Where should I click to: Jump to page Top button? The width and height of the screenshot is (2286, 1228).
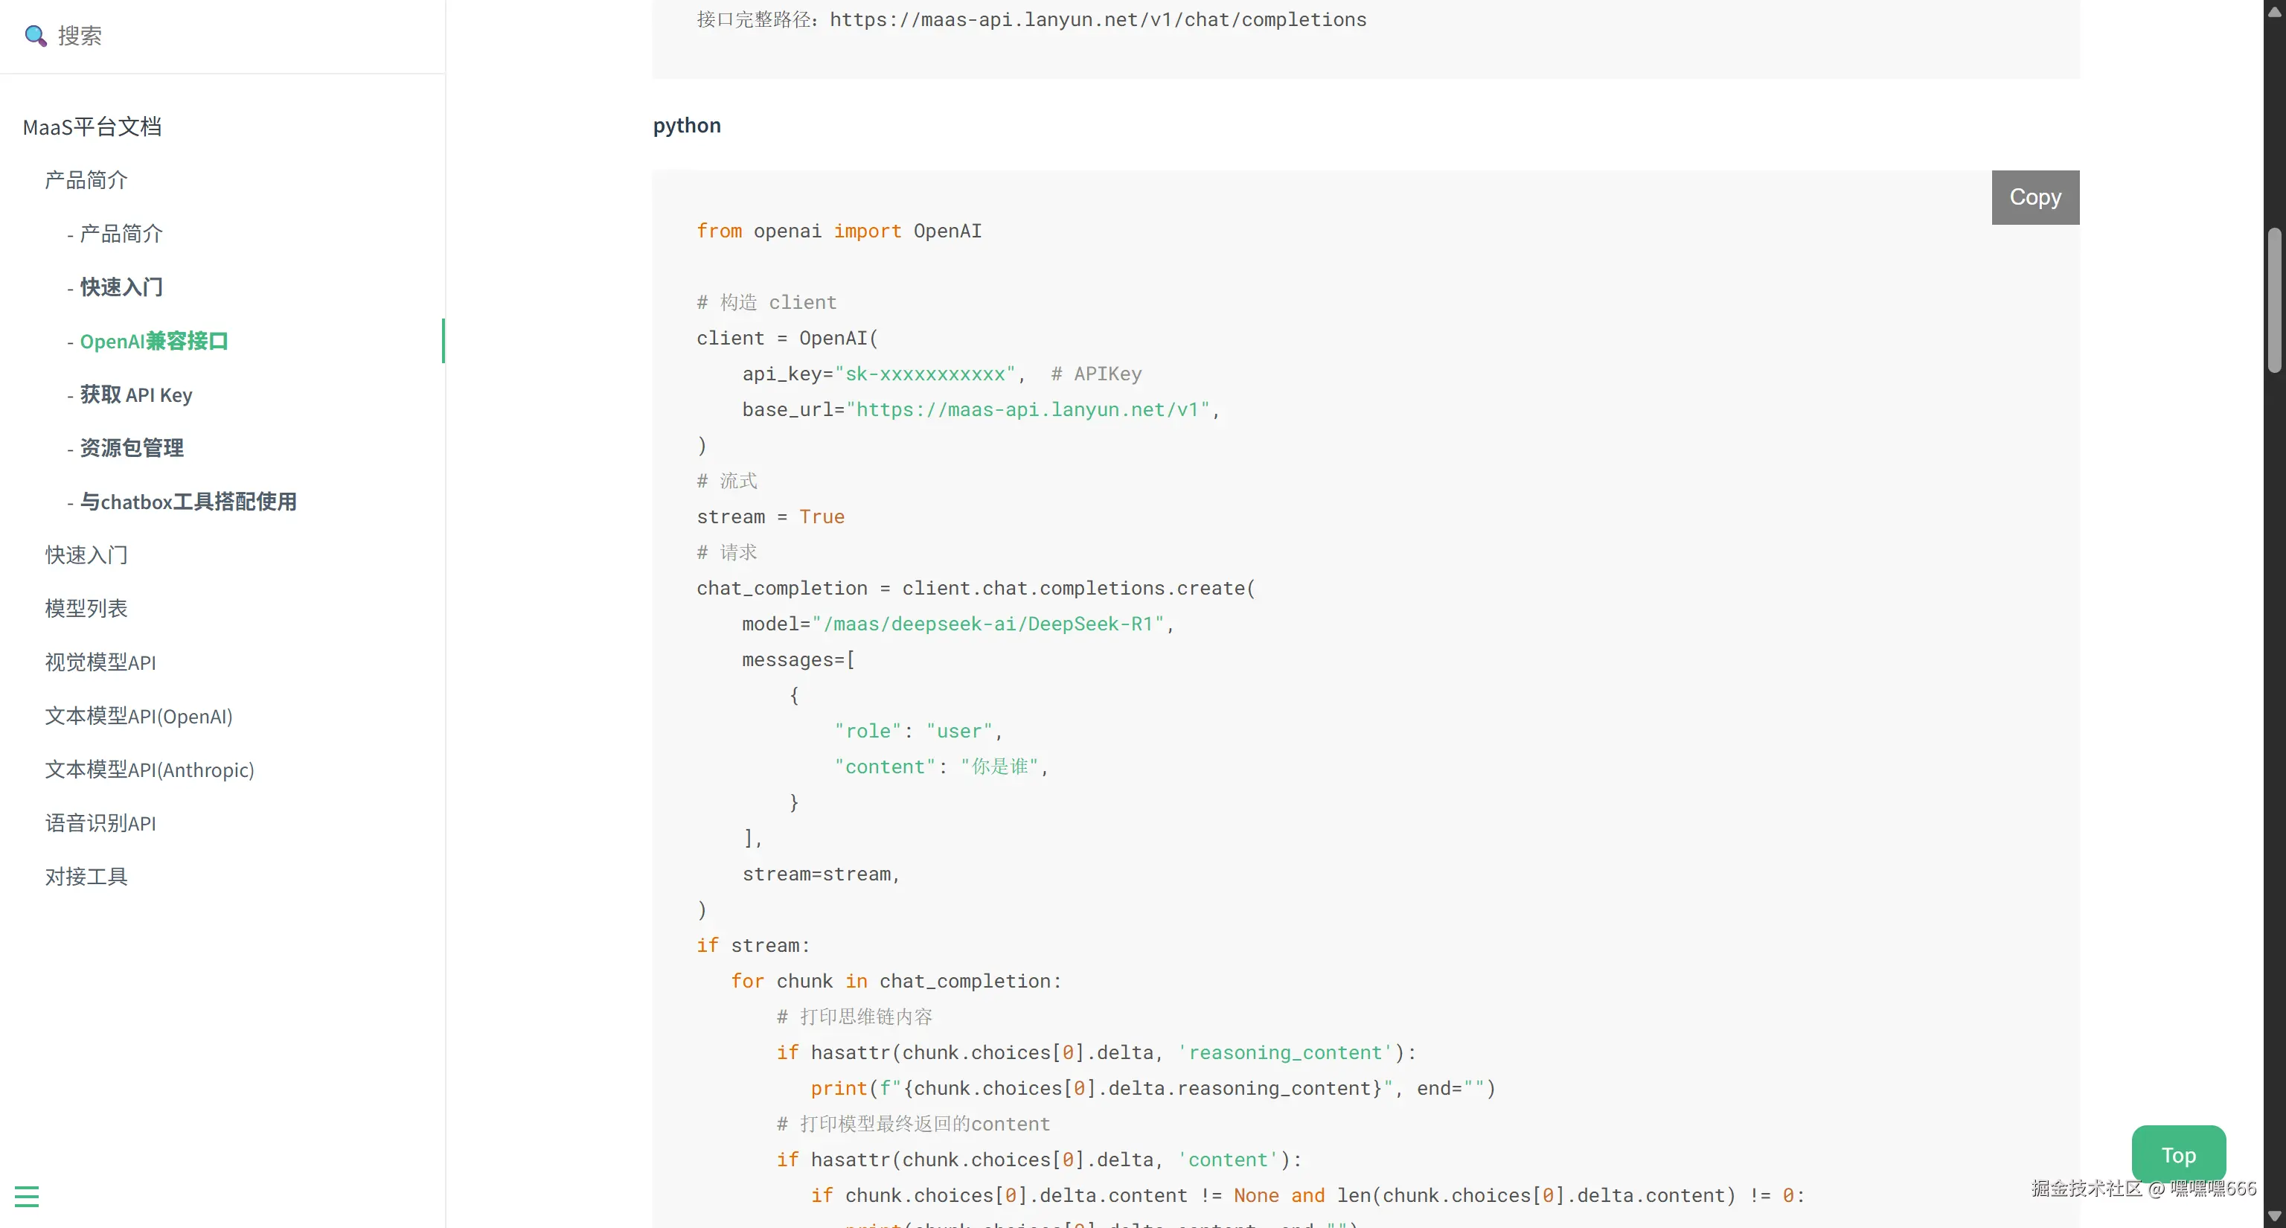[2178, 1154]
